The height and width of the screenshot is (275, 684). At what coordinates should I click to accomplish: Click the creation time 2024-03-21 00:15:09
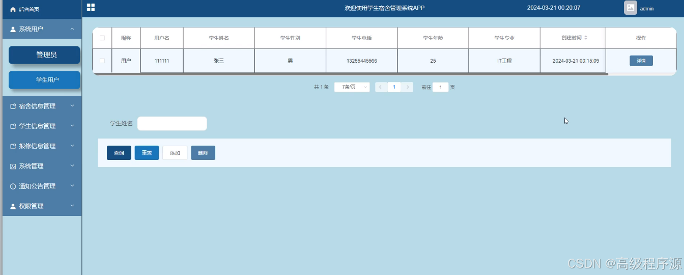click(x=576, y=61)
